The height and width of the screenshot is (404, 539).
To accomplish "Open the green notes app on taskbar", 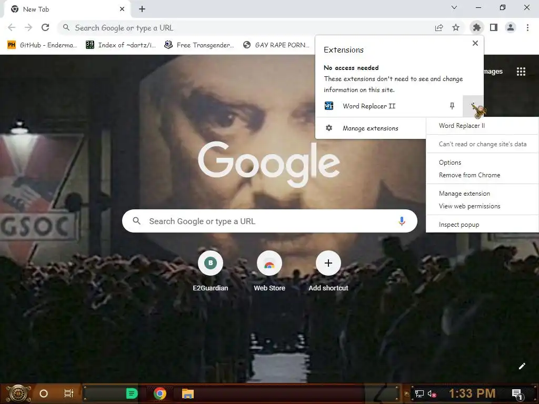I will 132,393.
